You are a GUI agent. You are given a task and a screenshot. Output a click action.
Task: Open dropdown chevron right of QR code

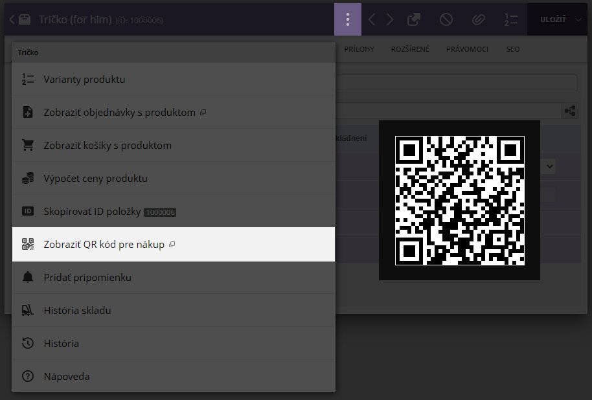550,166
